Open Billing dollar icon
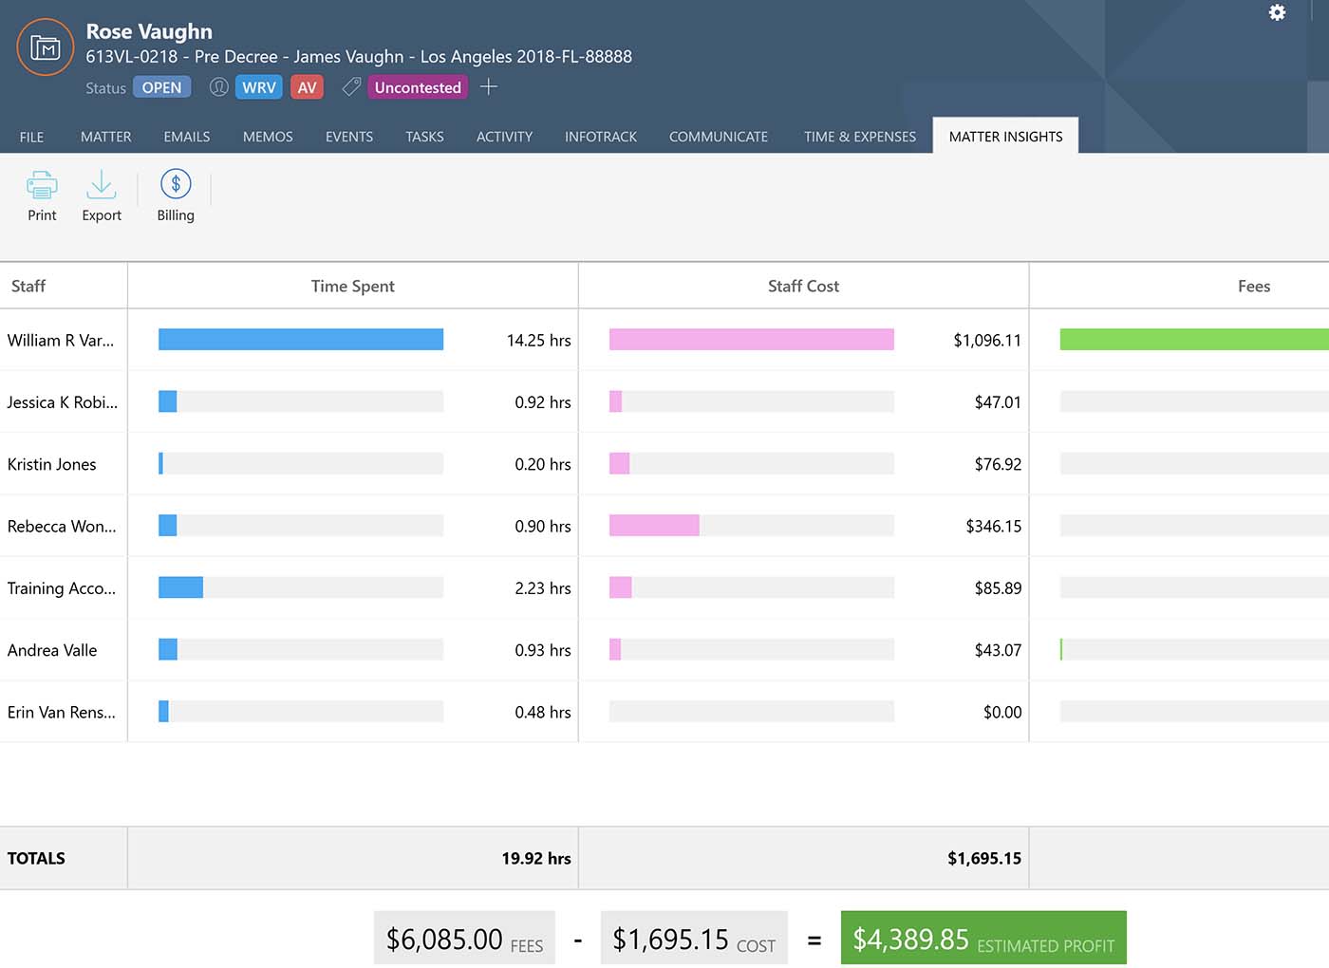This screenshot has height=968, width=1329. click(176, 184)
